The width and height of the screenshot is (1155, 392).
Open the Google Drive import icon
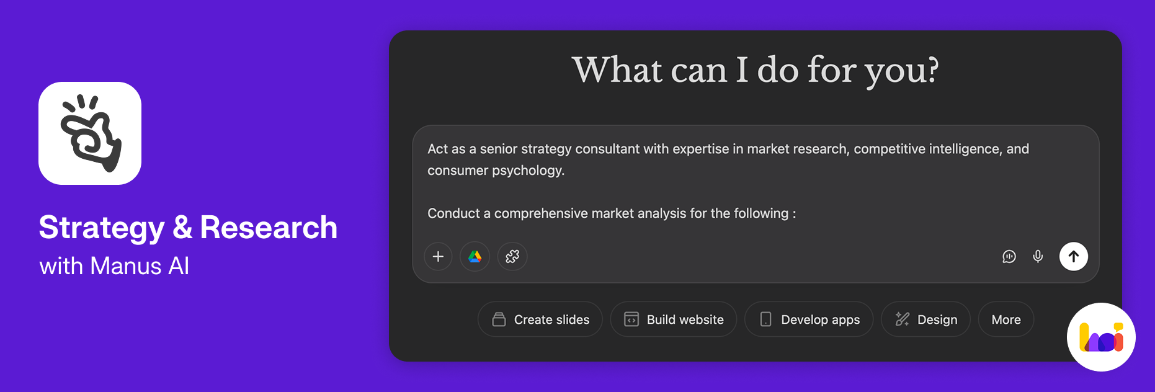(x=475, y=256)
